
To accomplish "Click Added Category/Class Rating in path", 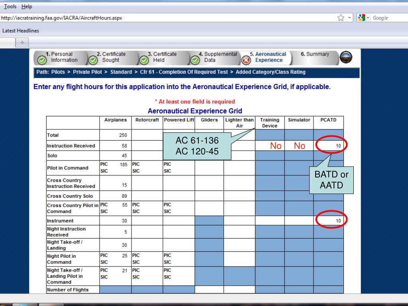I will pos(271,72).
